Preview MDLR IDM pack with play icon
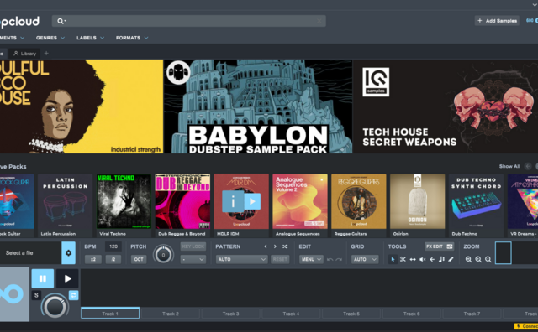 252,201
